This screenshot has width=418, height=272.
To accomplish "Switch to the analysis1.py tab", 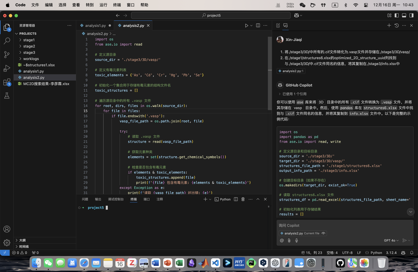I will 95,25.
